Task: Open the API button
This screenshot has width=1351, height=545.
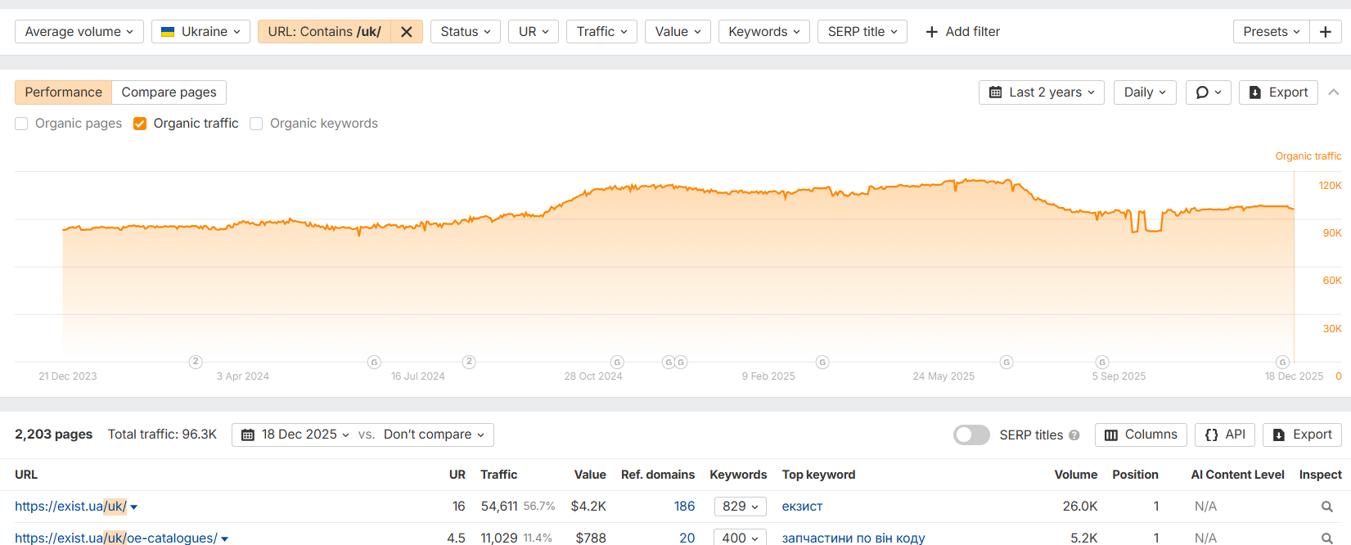Action: pyautogui.click(x=1225, y=435)
